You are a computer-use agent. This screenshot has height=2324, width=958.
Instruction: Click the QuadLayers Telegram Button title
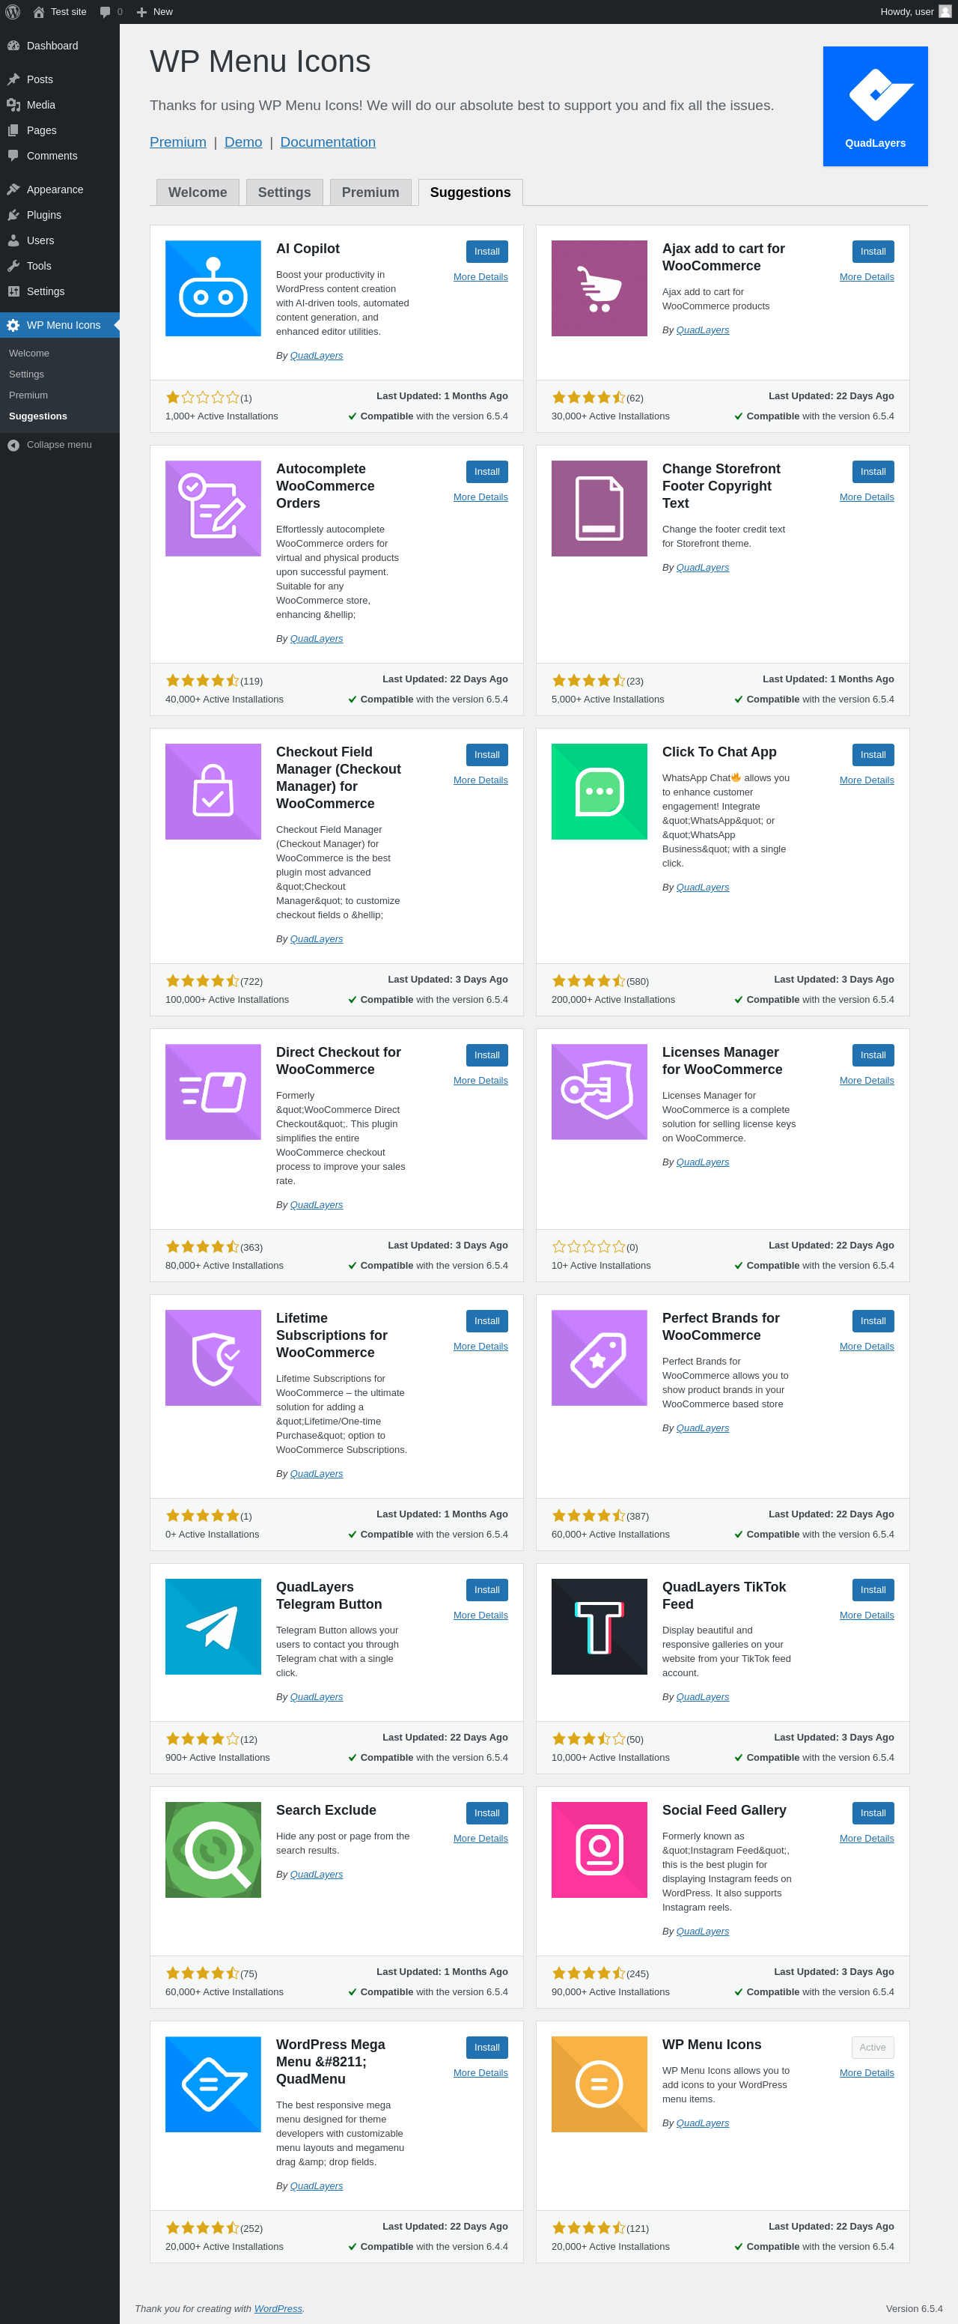[329, 1596]
